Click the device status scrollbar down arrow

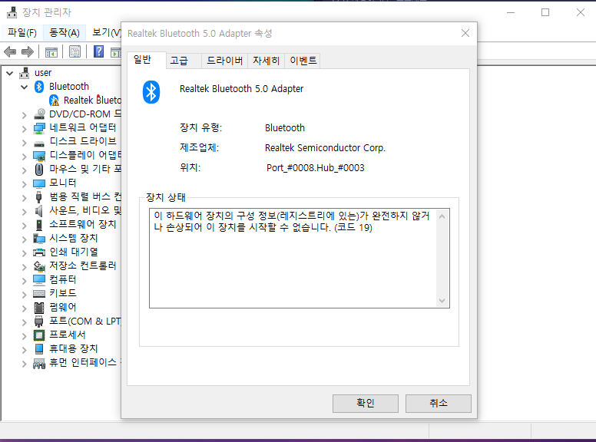[442, 300]
